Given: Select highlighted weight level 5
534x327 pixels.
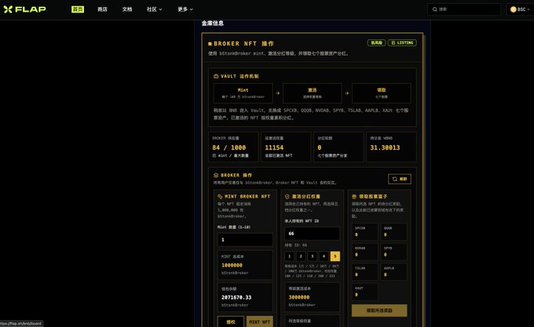Looking at the screenshot, I should click(x=335, y=256).
